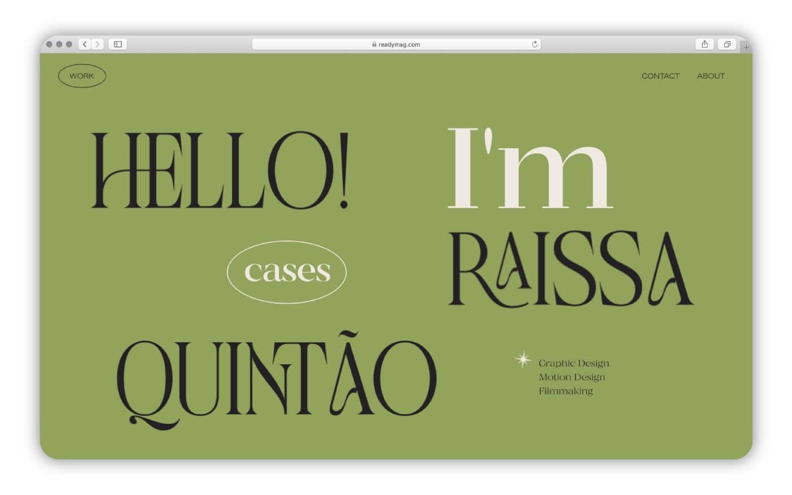The height and width of the screenshot is (495, 792).
Task: Select the Filmmaking text
Action: [x=566, y=391]
